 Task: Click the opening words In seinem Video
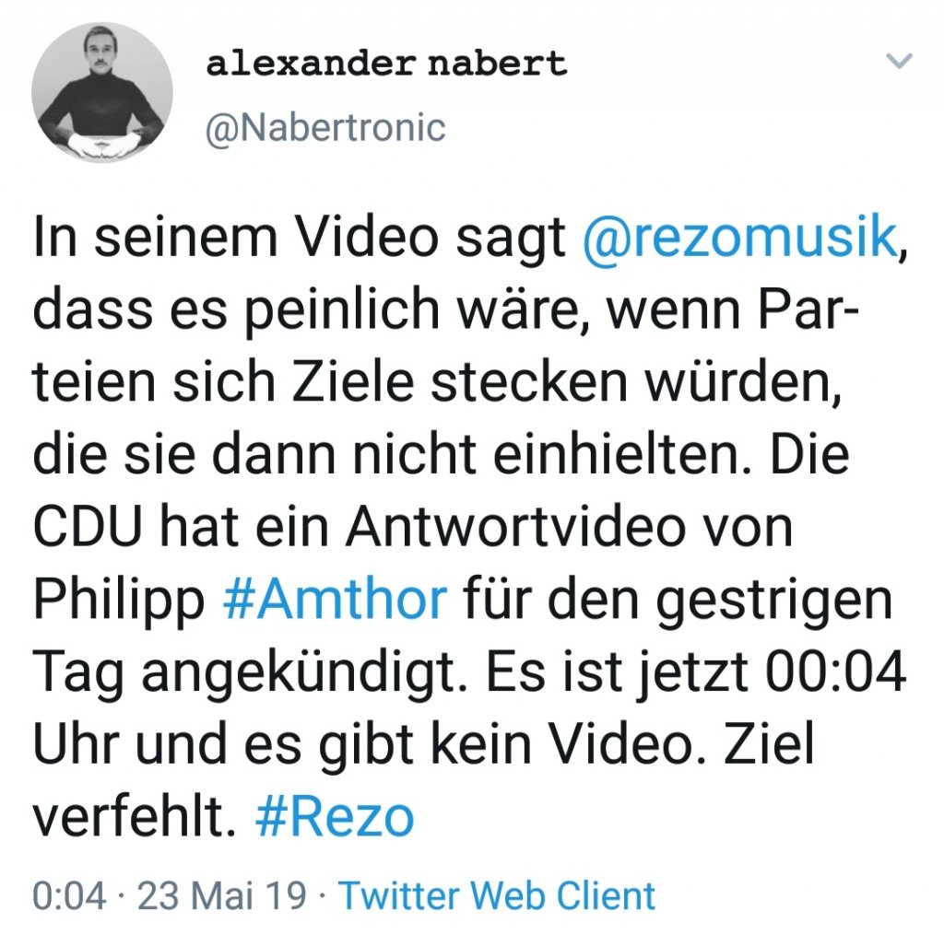(236, 237)
